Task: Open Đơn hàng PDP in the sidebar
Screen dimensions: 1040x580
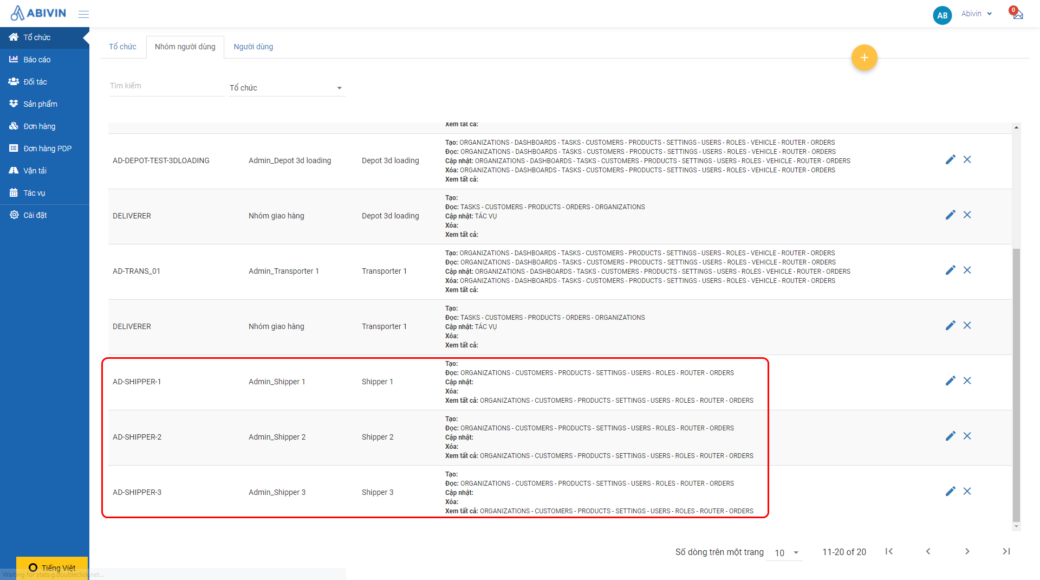Action: [x=44, y=149]
